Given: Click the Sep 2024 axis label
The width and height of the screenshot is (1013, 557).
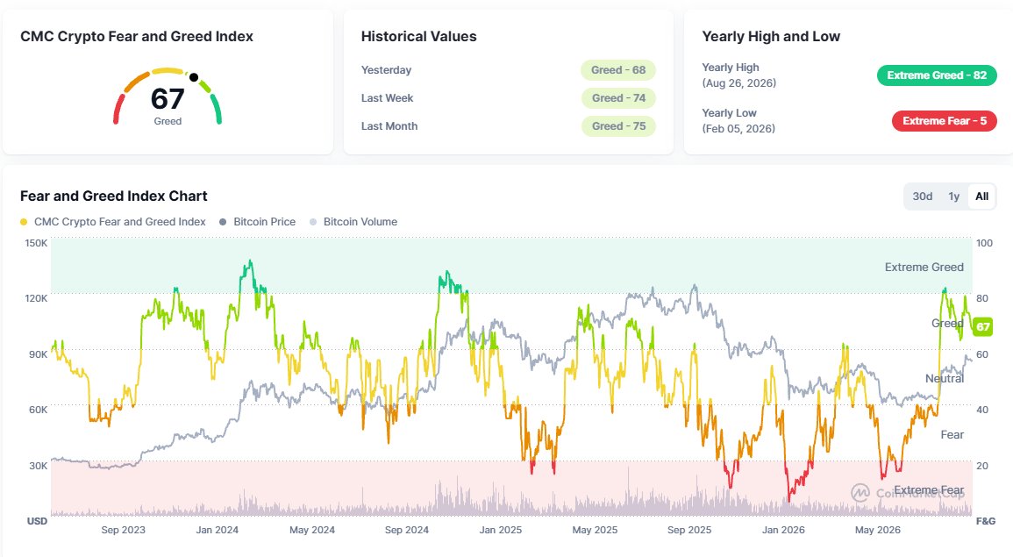Looking at the screenshot, I should coord(406,530).
